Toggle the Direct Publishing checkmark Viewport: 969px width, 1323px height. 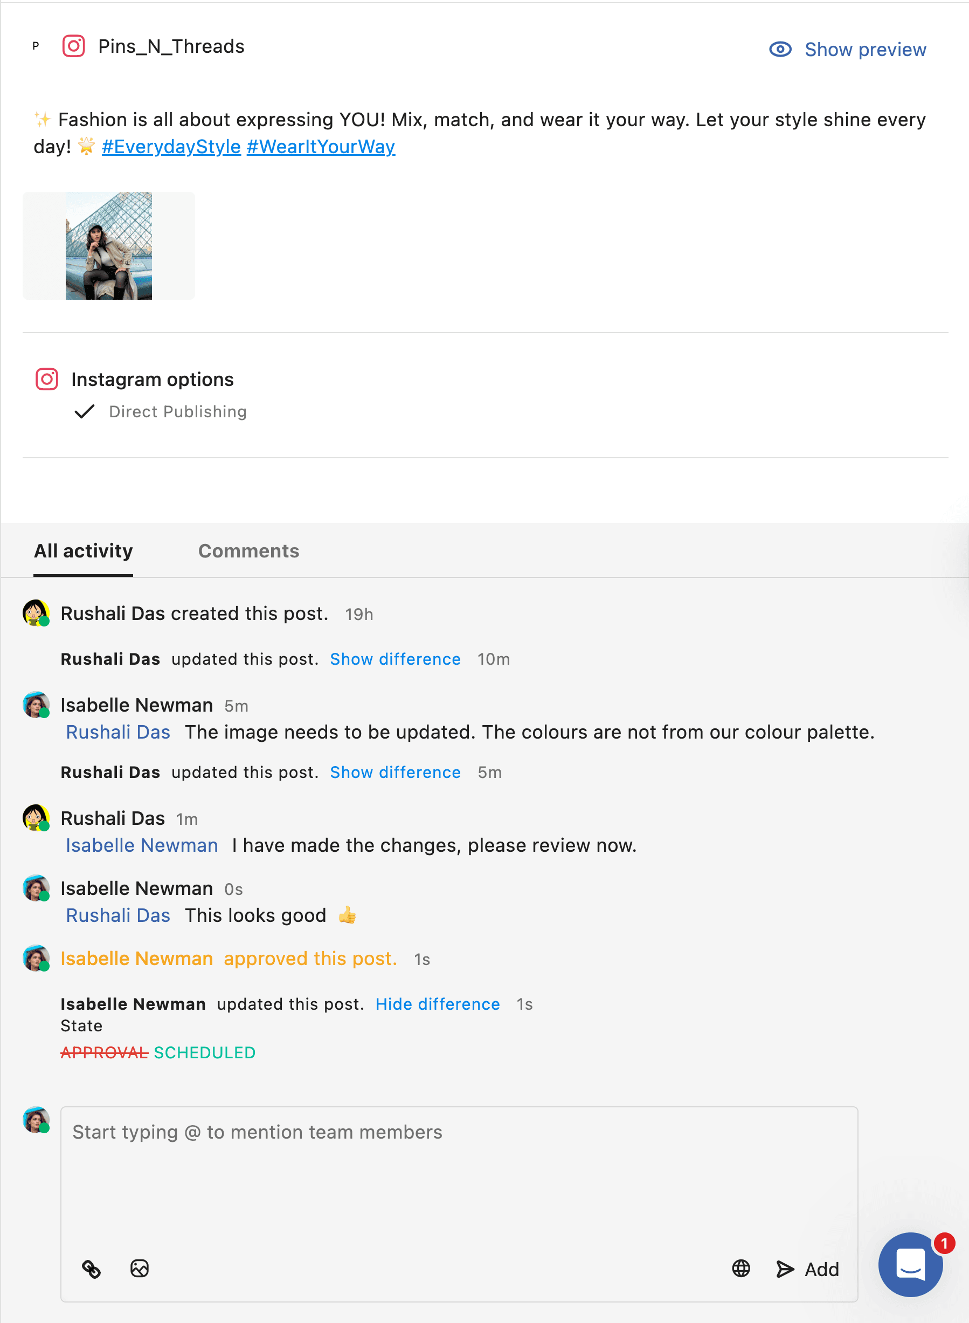click(85, 411)
